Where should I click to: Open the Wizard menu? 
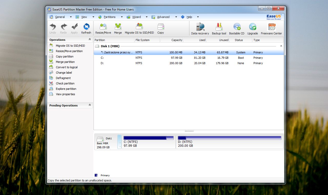tap(136, 17)
